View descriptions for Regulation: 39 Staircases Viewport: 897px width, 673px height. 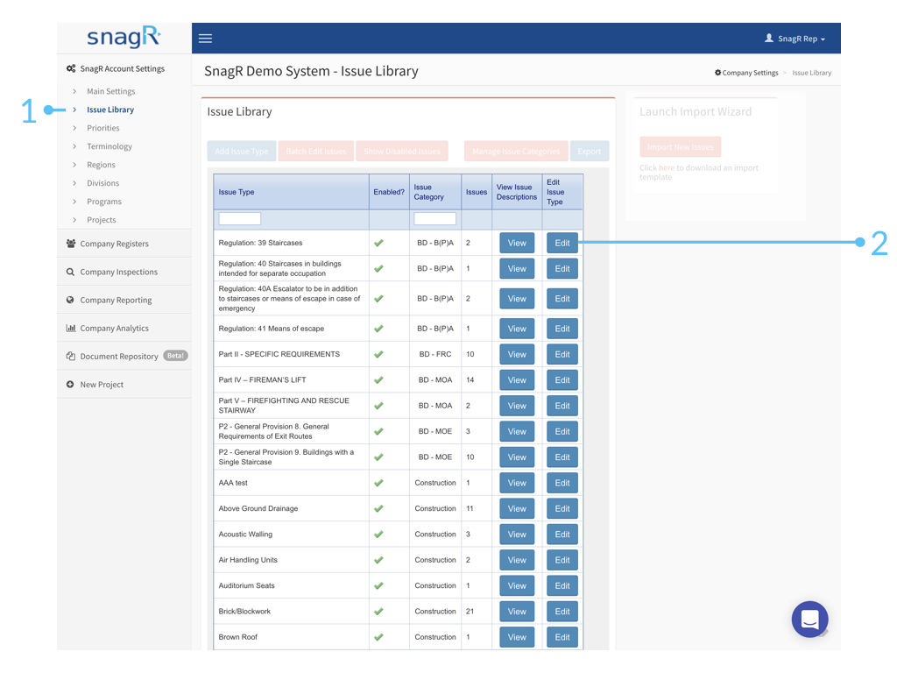click(x=517, y=243)
